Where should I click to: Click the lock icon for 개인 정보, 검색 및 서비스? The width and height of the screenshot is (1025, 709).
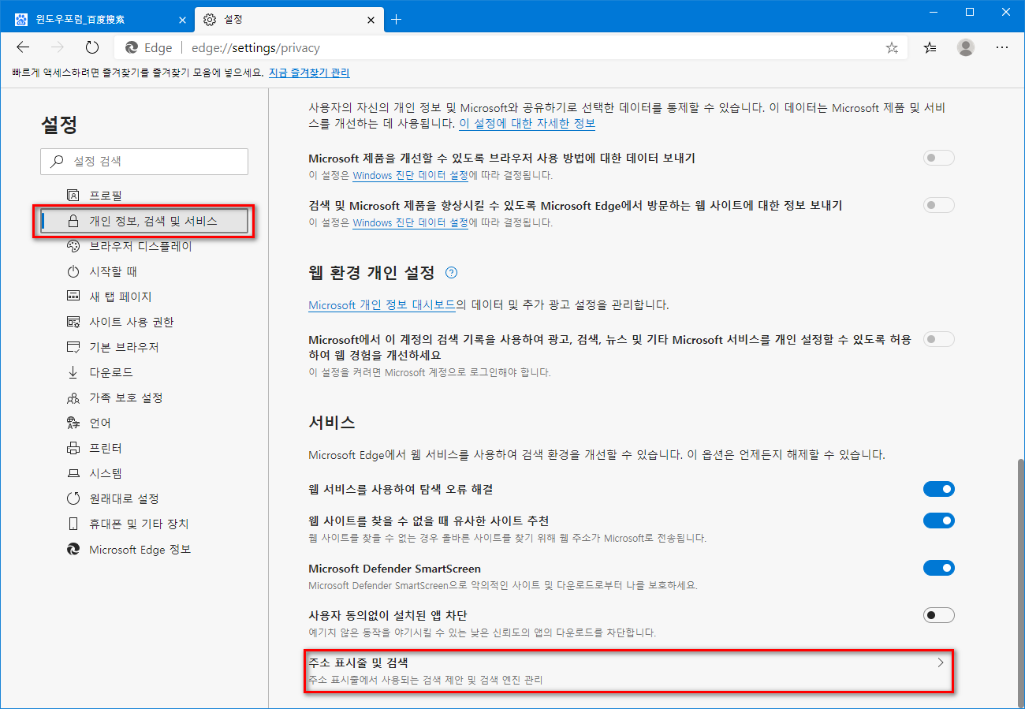click(x=73, y=221)
